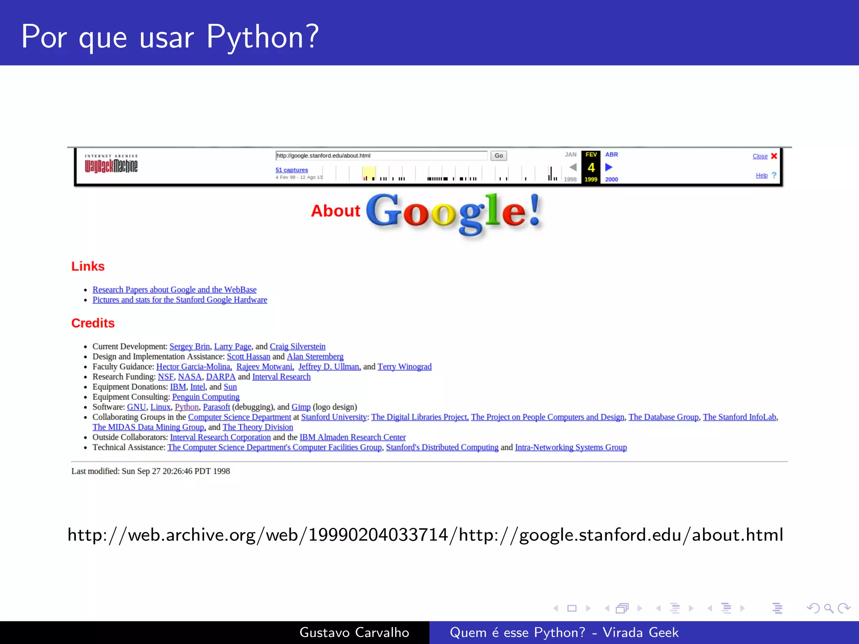Open the Linux software link
Image resolution: width=859 pixels, height=644 pixels.
pos(160,407)
